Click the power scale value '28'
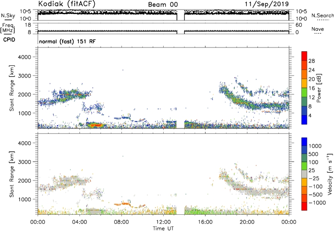 (x=311, y=61)
